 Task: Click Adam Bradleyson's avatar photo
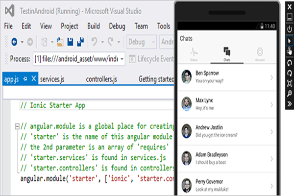[187, 158]
